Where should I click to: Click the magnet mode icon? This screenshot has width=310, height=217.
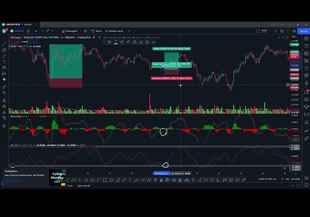4,100
